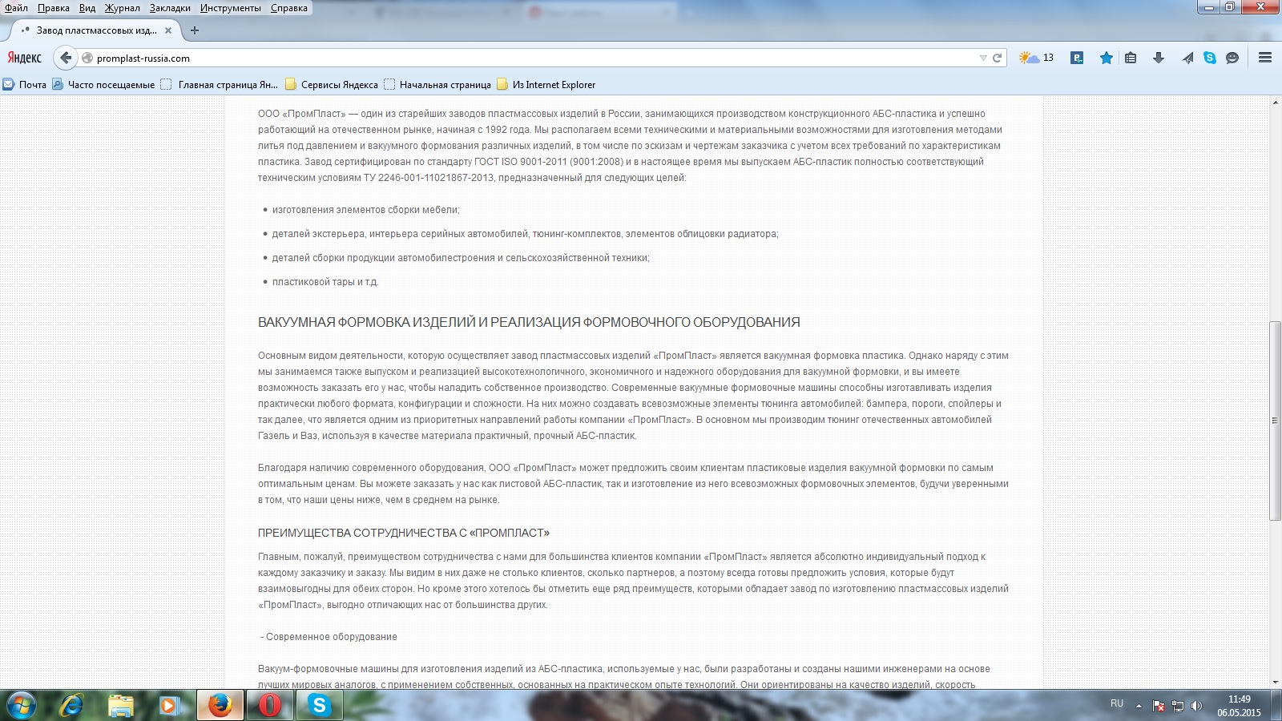Open the Из Internet Explorer bookmark folder
1282x721 pixels.
click(x=546, y=84)
